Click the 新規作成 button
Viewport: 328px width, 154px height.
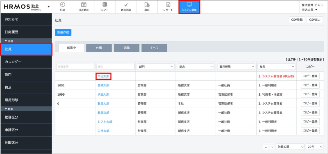[x=63, y=32]
